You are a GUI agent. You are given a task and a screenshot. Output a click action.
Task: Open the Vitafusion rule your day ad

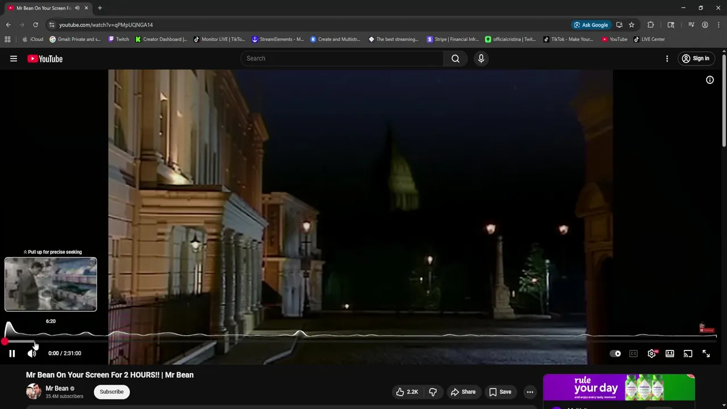619,388
